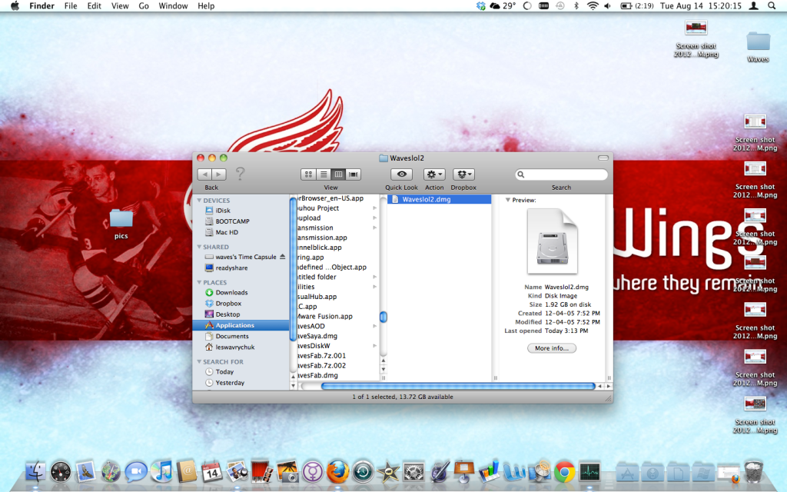This screenshot has width=787, height=492.
Task: Open the Apple menu
Action: click(15, 6)
